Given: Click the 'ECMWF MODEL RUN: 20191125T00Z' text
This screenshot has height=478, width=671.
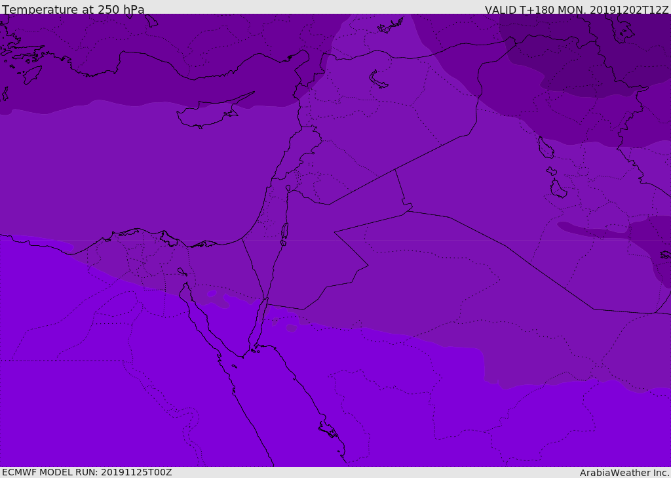Looking at the screenshot, I should click(87, 472).
